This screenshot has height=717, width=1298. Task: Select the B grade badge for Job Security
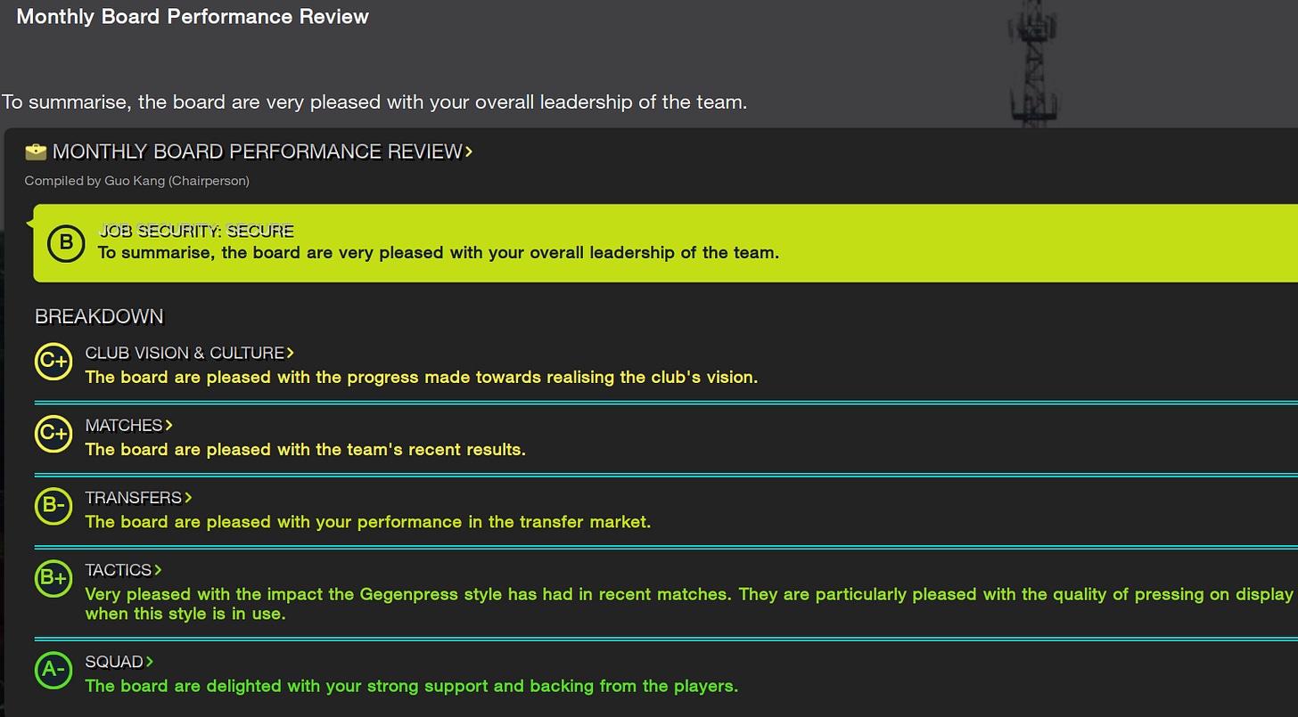coord(65,244)
